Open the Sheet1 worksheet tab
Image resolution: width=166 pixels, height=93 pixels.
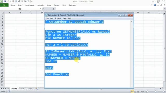click(14, 89)
